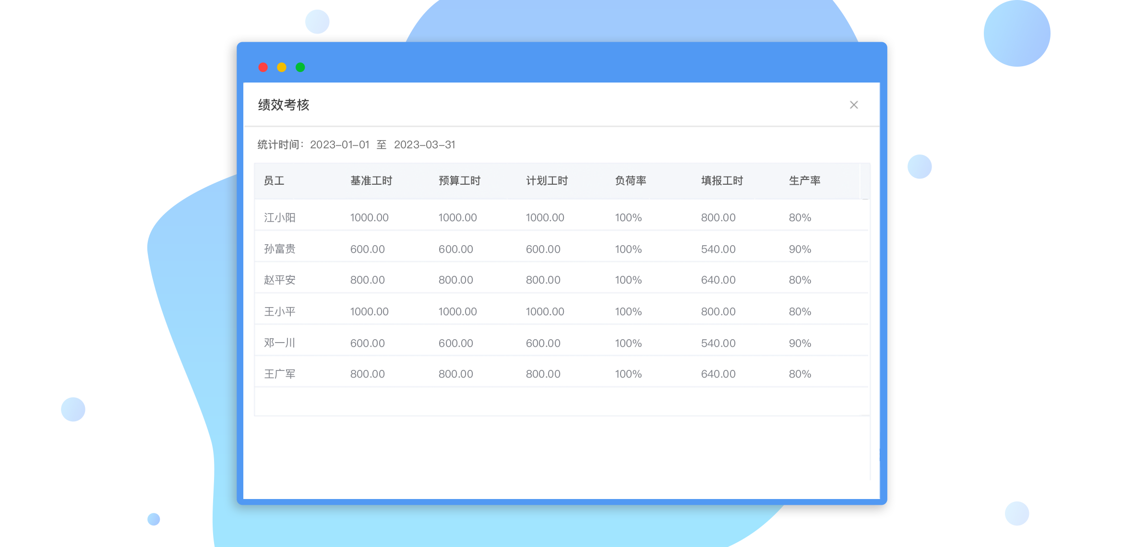Select the 员工 column header
The width and height of the screenshot is (1123, 547).
coord(274,180)
